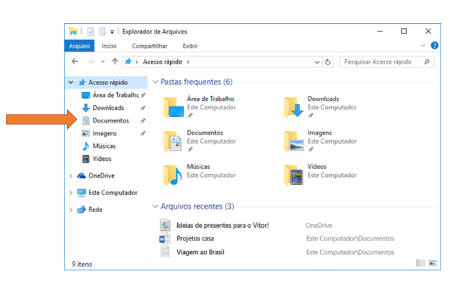Click the search magnifier icon
Screen dimensions: 458x285
click(x=426, y=62)
